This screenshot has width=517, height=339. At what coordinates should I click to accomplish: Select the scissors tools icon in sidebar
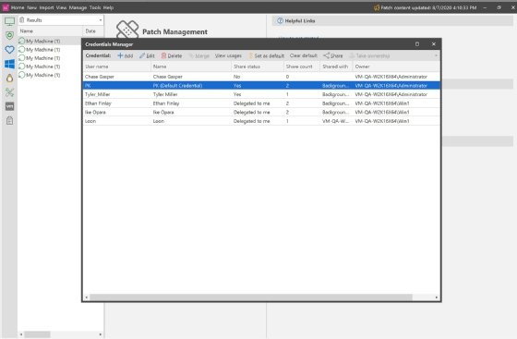(9, 92)
